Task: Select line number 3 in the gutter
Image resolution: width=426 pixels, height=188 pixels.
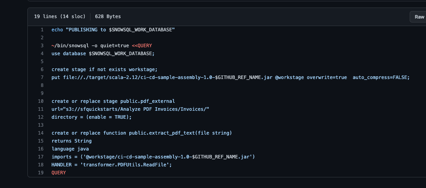Action: pyautogui.click(x=42, y=45)
